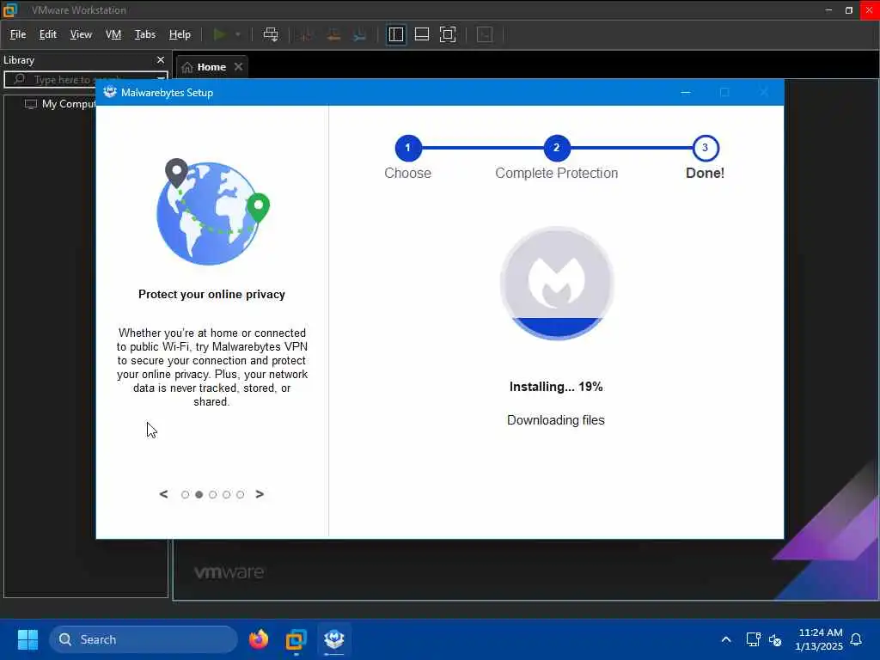This screenshot has width=880, height=660.
Task: Click the globe privacy illustration
Action: point(213,211)
